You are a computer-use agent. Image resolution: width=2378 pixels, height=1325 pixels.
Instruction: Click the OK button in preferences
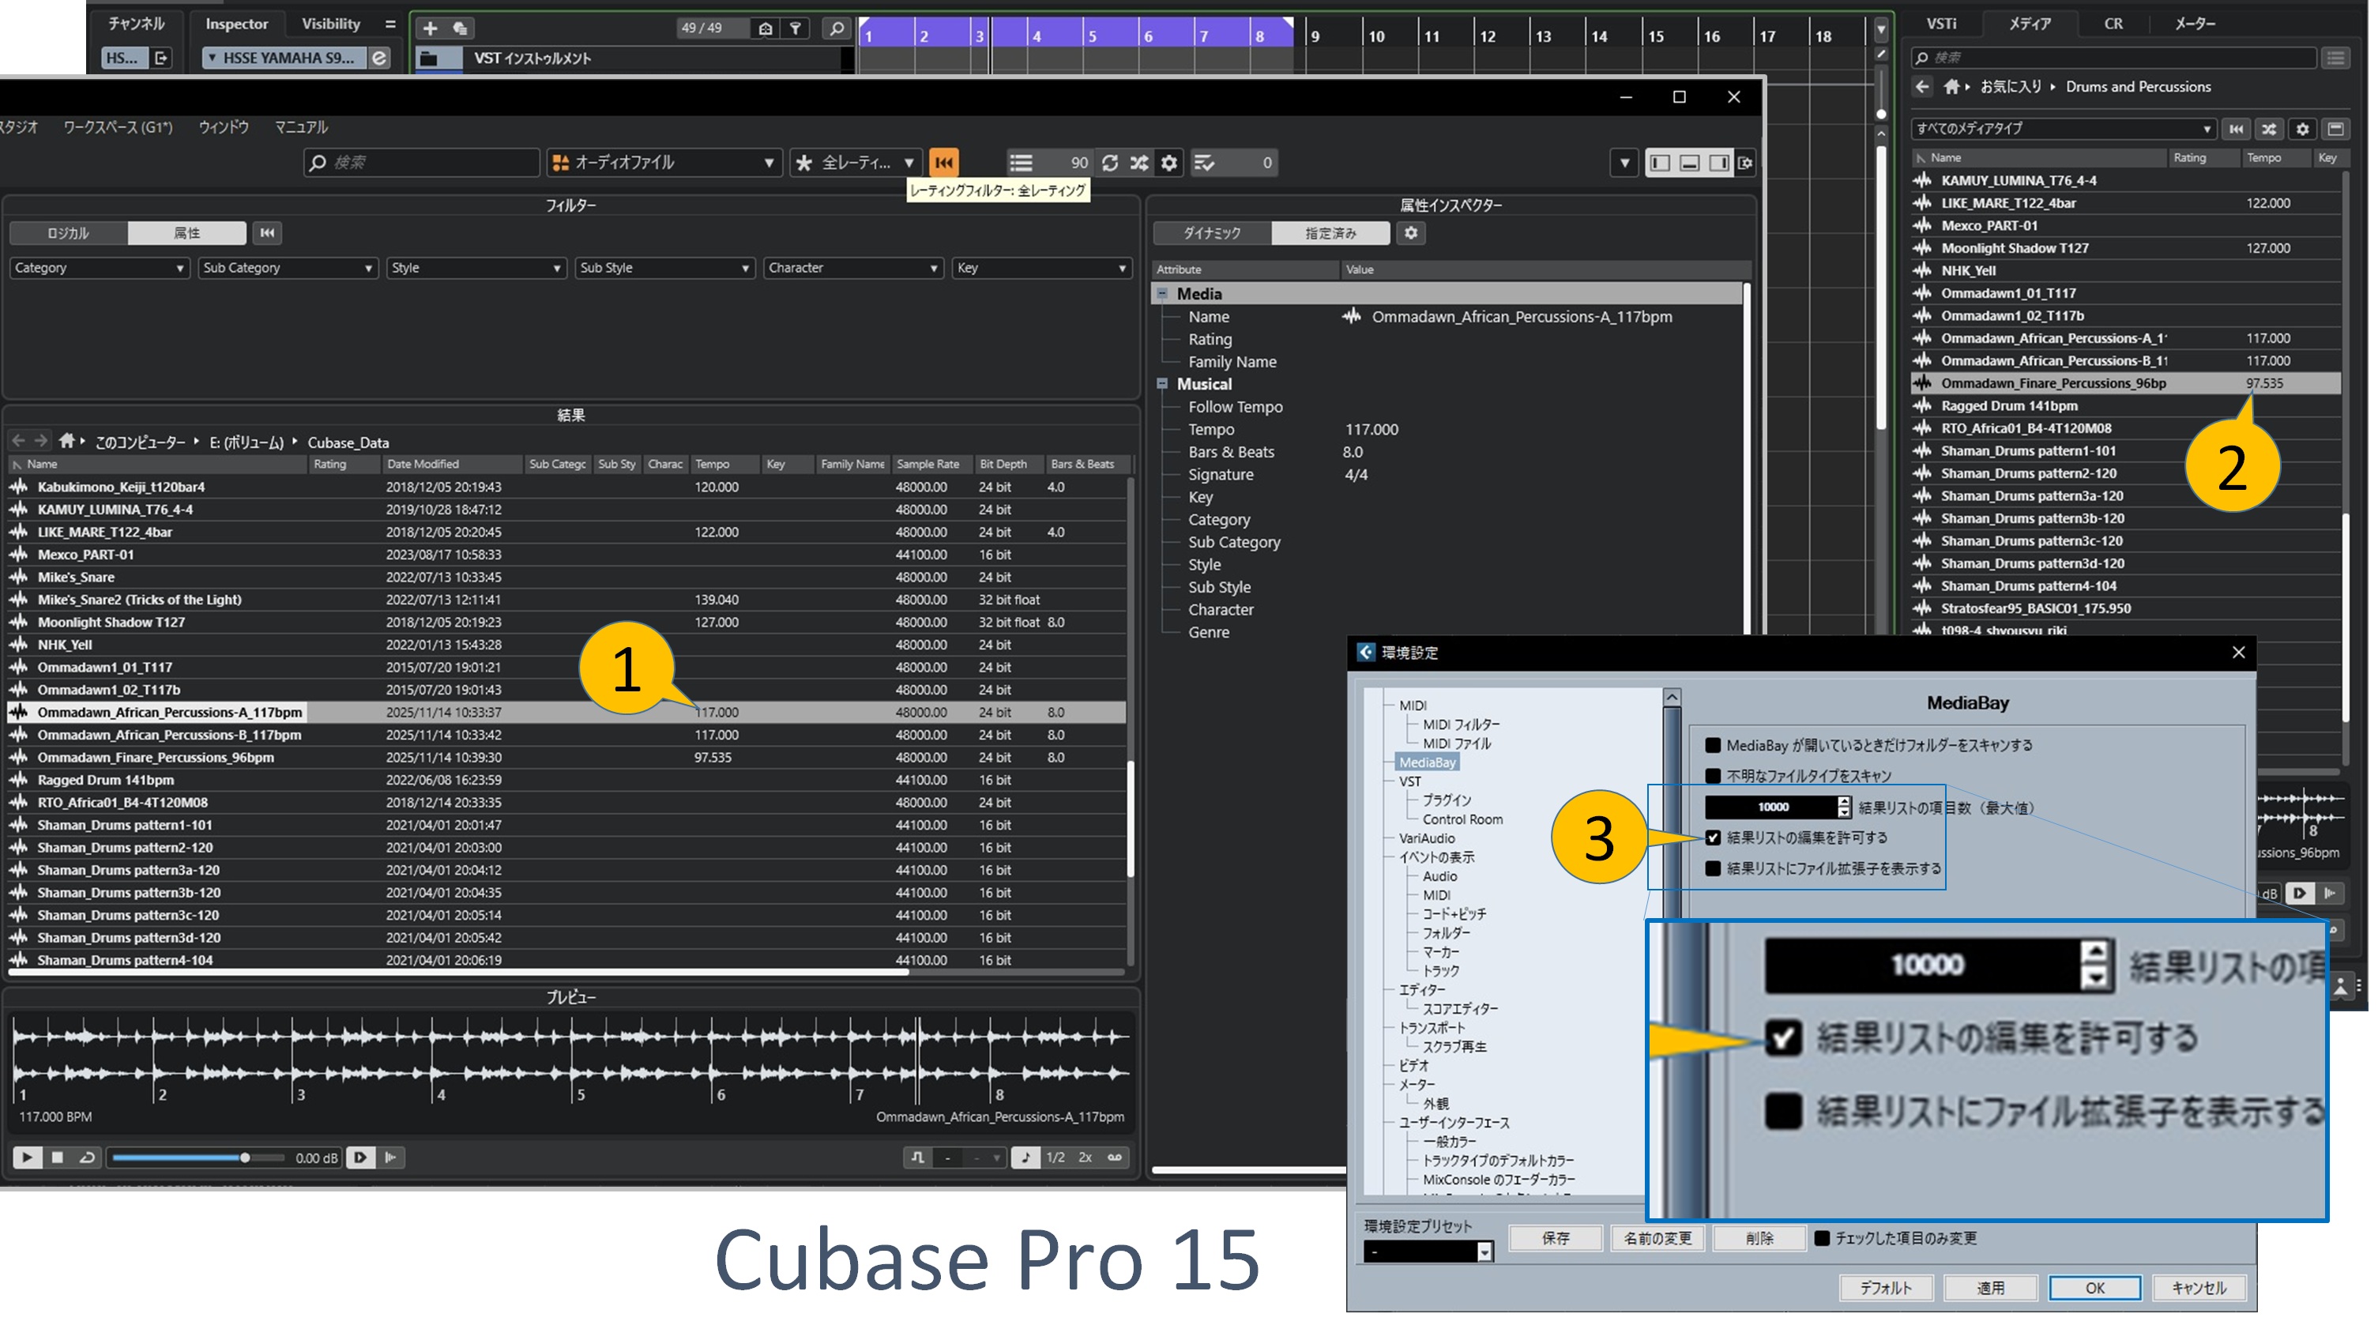point(2094,1287)
